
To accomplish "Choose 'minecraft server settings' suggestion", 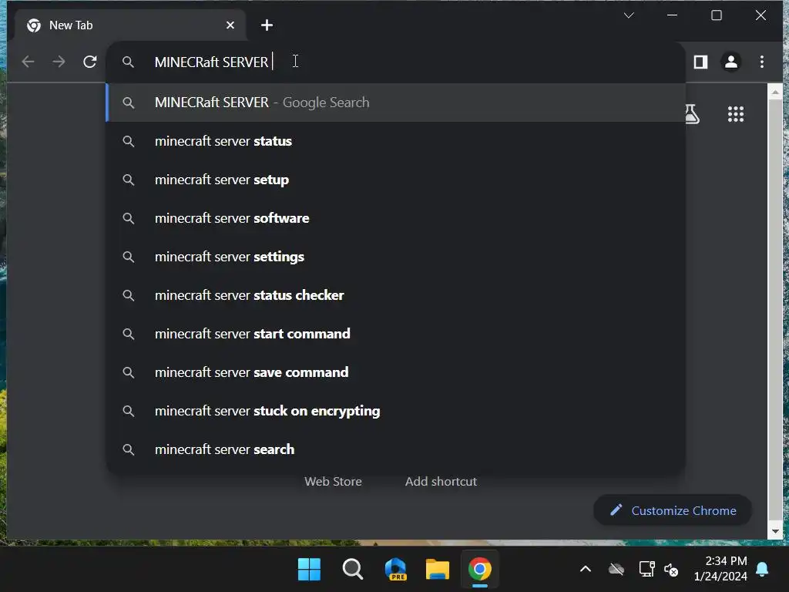I will [395, 257].
